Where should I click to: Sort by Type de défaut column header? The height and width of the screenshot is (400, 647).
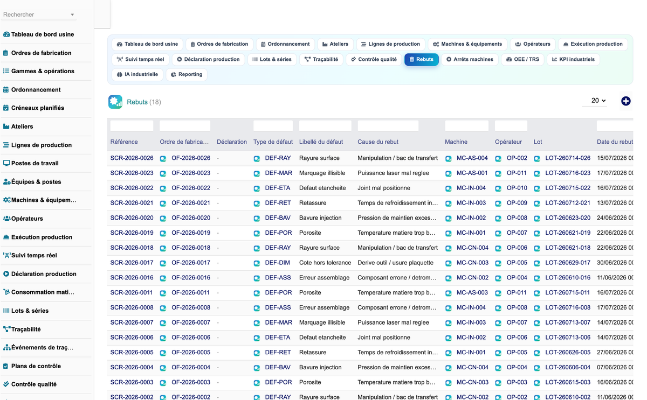273,142
